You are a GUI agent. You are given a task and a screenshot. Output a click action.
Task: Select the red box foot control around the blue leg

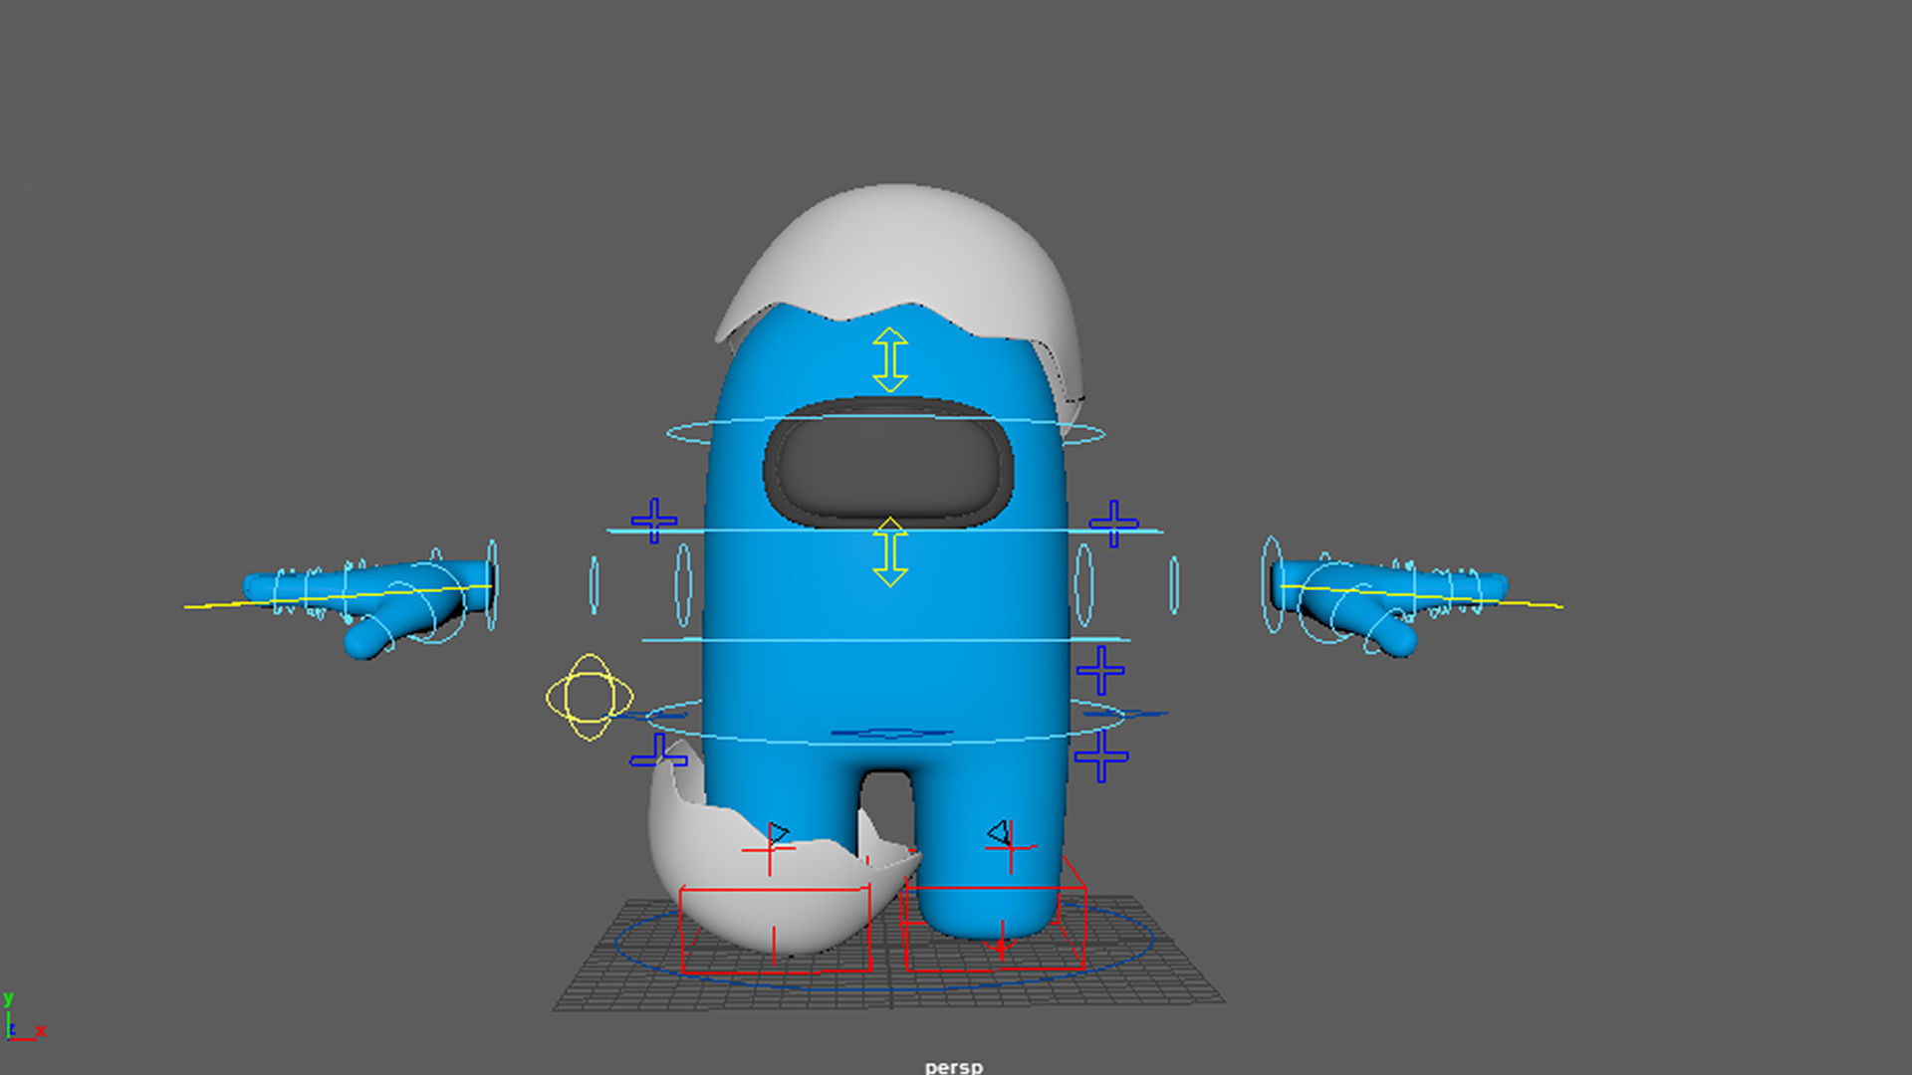point(995,913)
